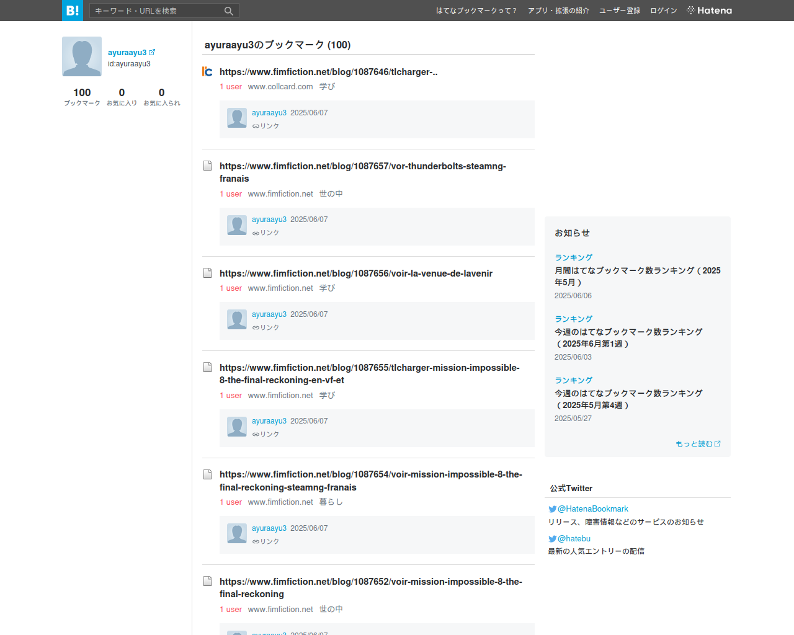The height and width of the screenshot is (635, 794).
Task: Click Twitter bird icon beside @hatebu
Action: tap(552, 539)
